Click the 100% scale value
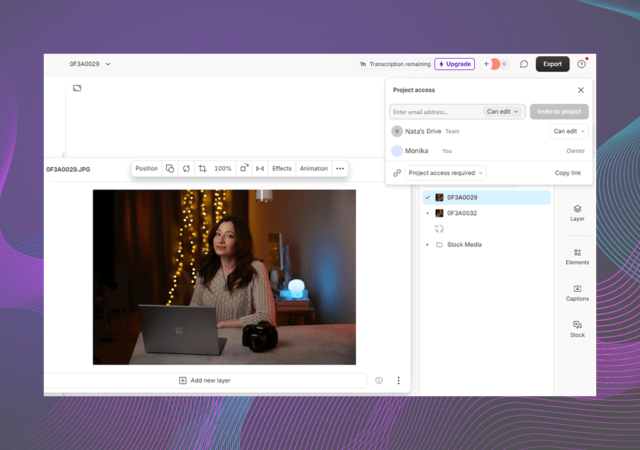640x450 pixels. (x=223, y=168)
